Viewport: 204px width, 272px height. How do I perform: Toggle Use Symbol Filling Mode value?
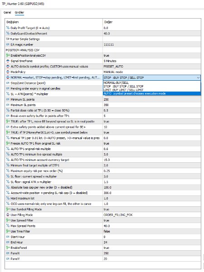[152, 209]
